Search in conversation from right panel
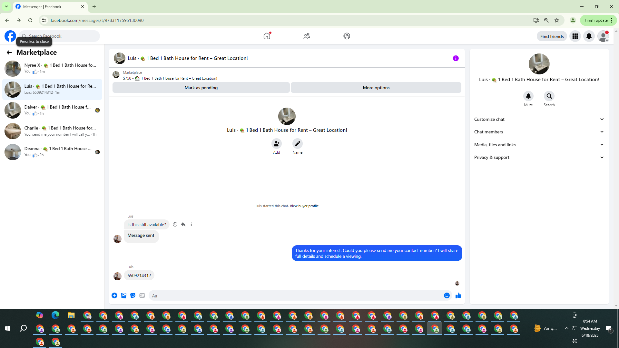 pyautogui.click(x=549, y=96)
